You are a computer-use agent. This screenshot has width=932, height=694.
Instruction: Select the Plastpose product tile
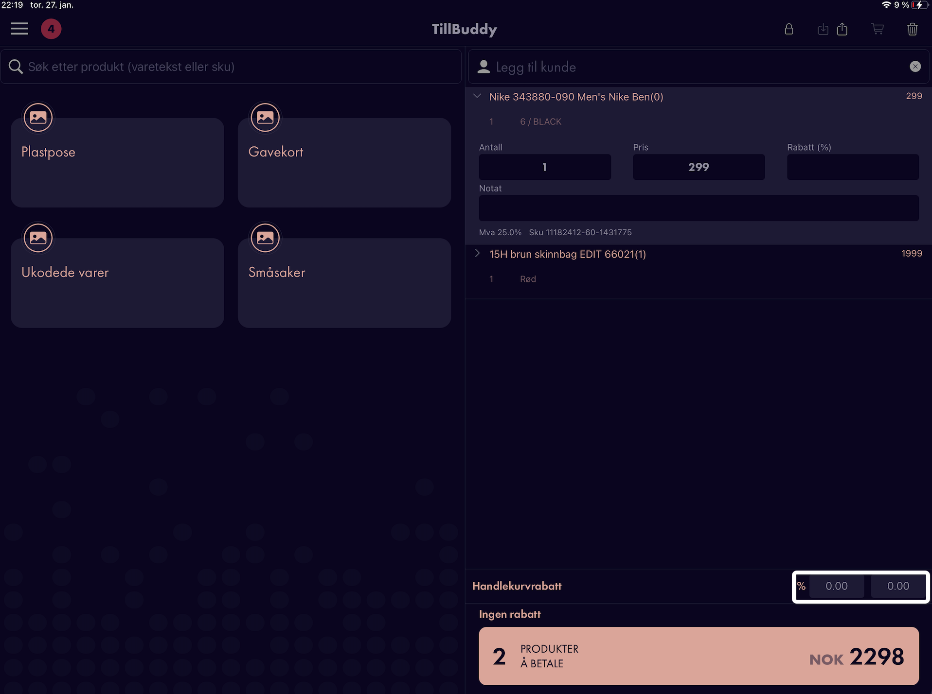tap(117, 162)
